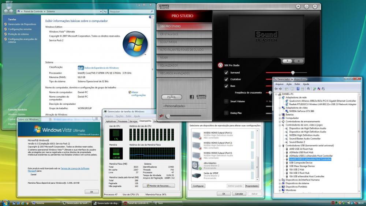Open the Ação menu in Device Manager

(x=289, y=84)
